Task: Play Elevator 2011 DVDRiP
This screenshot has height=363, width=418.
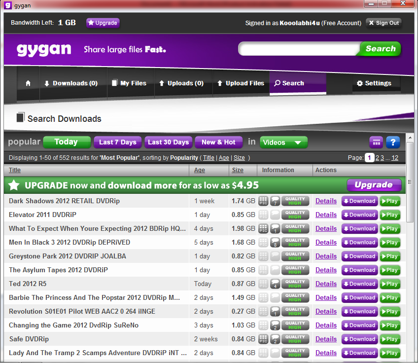Action: pyautogui.click(x=390, y=215)
